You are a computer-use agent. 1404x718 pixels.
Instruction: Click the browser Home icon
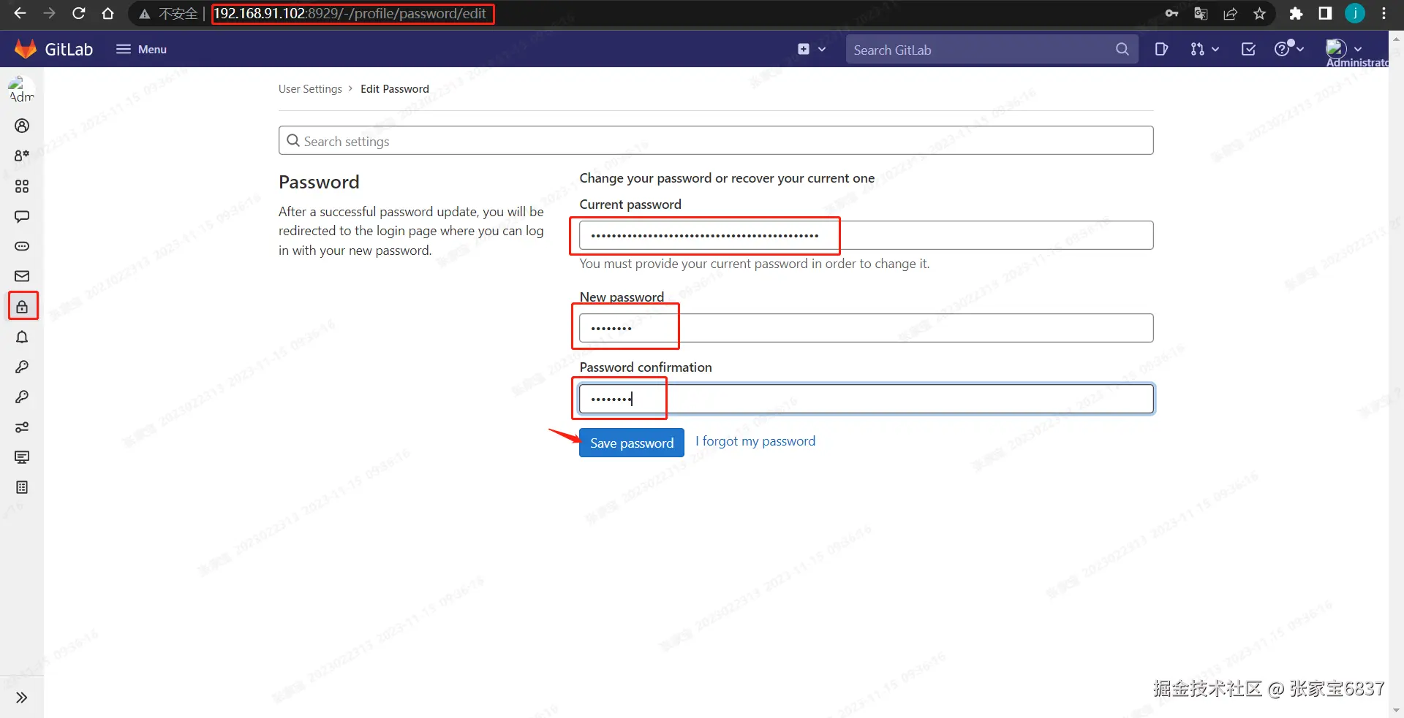click(107, 13)
